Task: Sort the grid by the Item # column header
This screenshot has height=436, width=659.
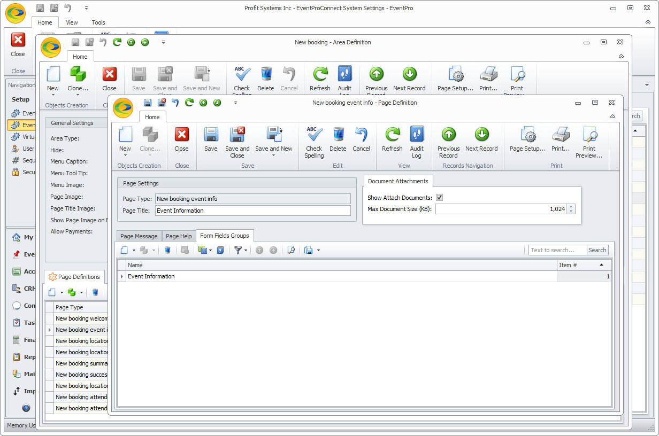Action: 584,265
